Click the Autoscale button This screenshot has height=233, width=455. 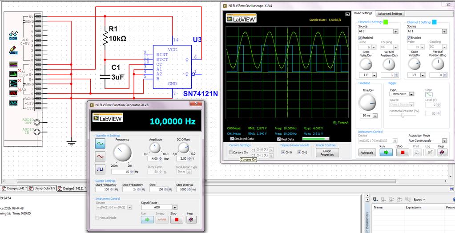(367, 153)
